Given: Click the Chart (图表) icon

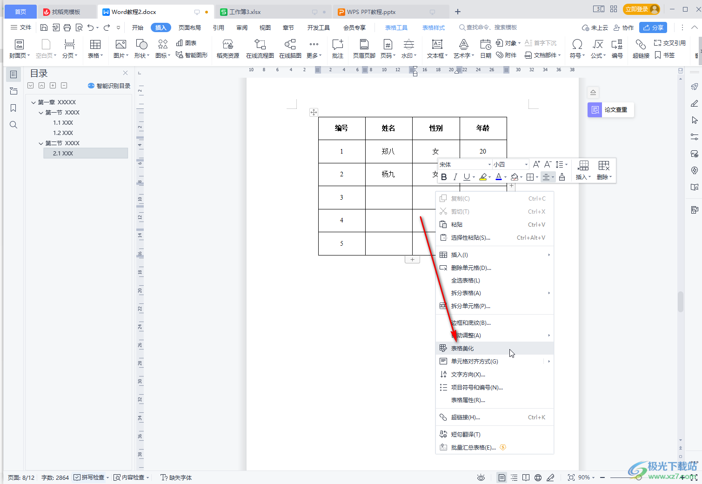Looking at the screenshot, I should point(186,43).
